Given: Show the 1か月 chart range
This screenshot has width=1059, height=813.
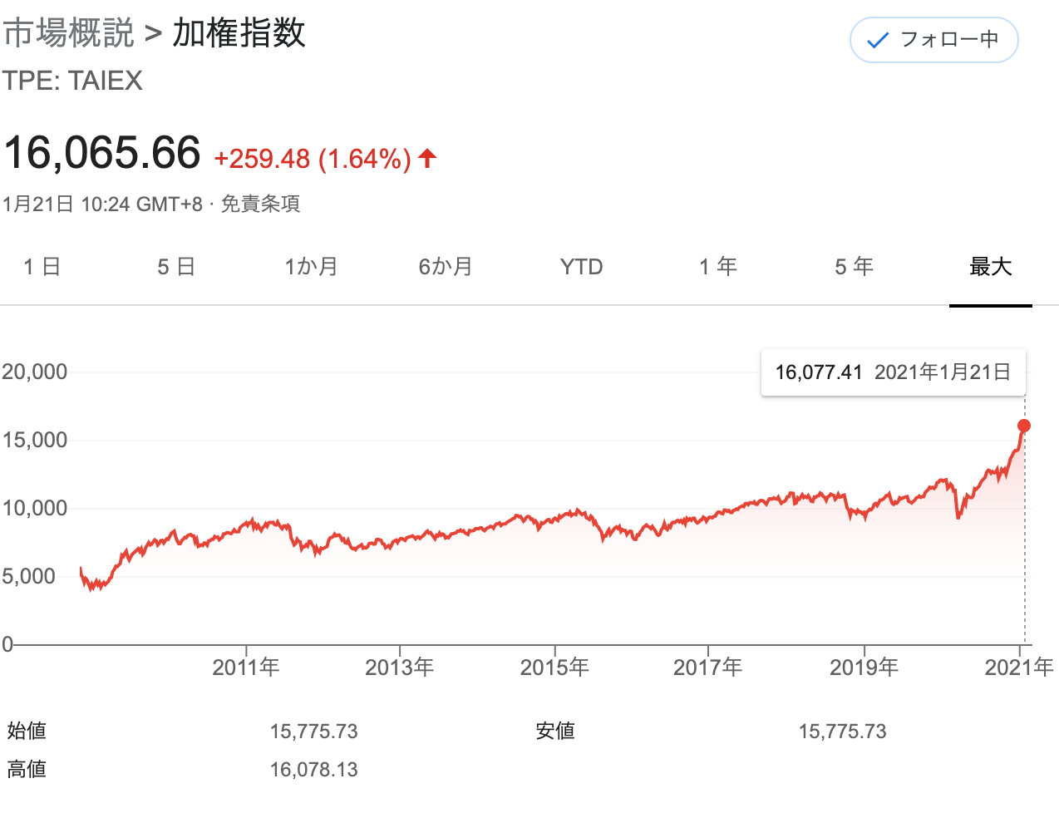Looking at the screenshot, I should click(x=311, y=267).
